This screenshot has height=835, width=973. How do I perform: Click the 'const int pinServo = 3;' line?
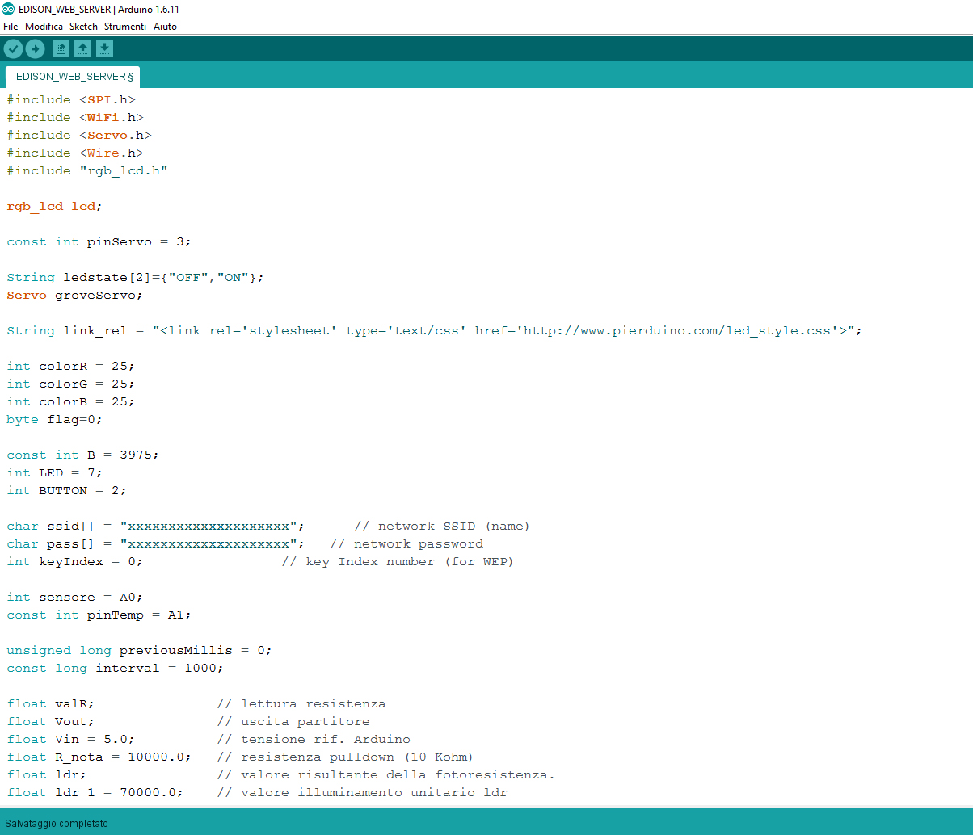pos(99,241)
